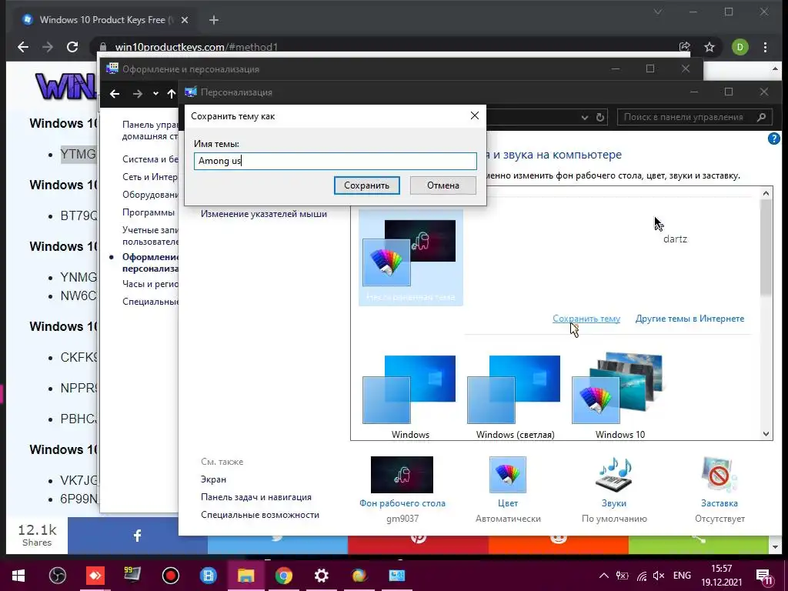The image size is (788, 591).
Task: Open File Explorer from taskbar
Action: [x=245, y=576]
